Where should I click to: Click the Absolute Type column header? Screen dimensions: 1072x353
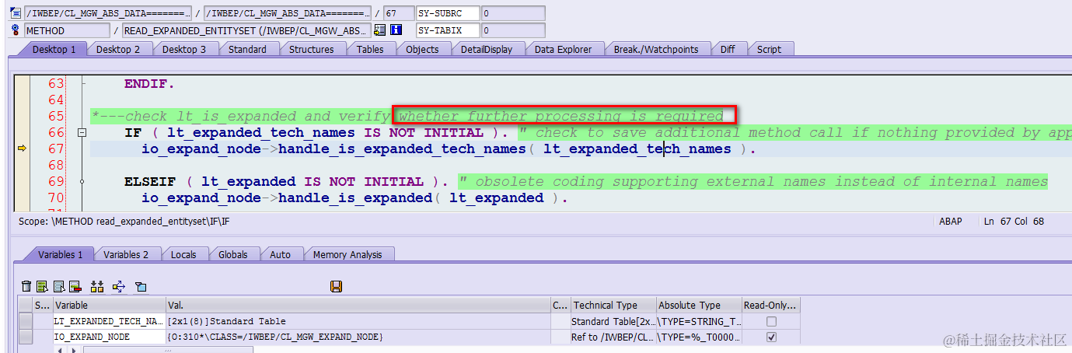click(x=699, y=306)
